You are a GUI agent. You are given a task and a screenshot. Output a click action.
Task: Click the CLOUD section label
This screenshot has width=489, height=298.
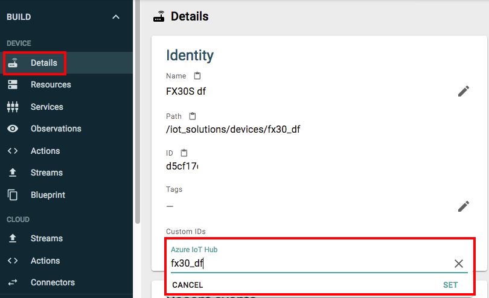[18, 220]
